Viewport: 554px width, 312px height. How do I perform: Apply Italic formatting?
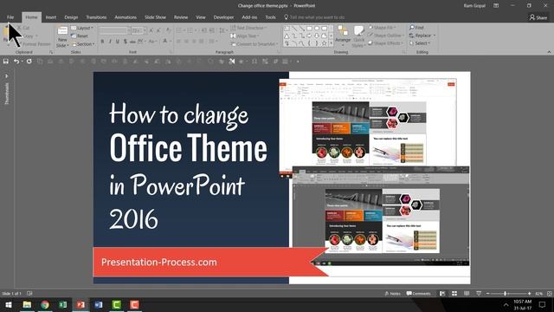110,42
